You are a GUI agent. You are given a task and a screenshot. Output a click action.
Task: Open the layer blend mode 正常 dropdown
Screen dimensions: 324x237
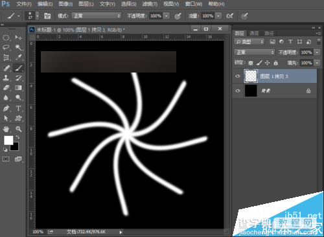pos(255,52)
